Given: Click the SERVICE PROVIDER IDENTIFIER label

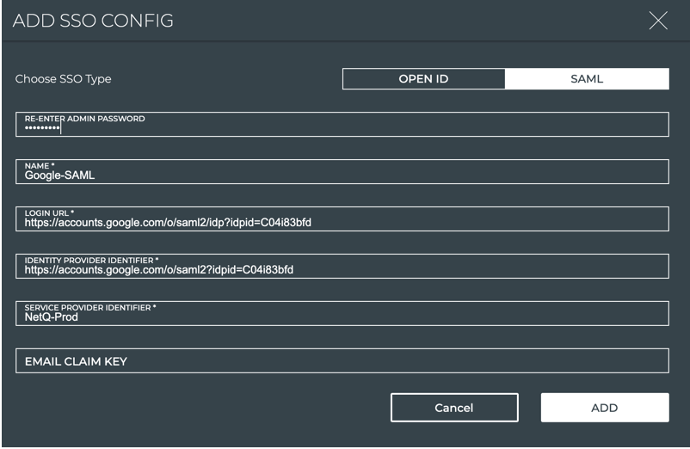Looking at the screenshot, I should coord(89,307).
